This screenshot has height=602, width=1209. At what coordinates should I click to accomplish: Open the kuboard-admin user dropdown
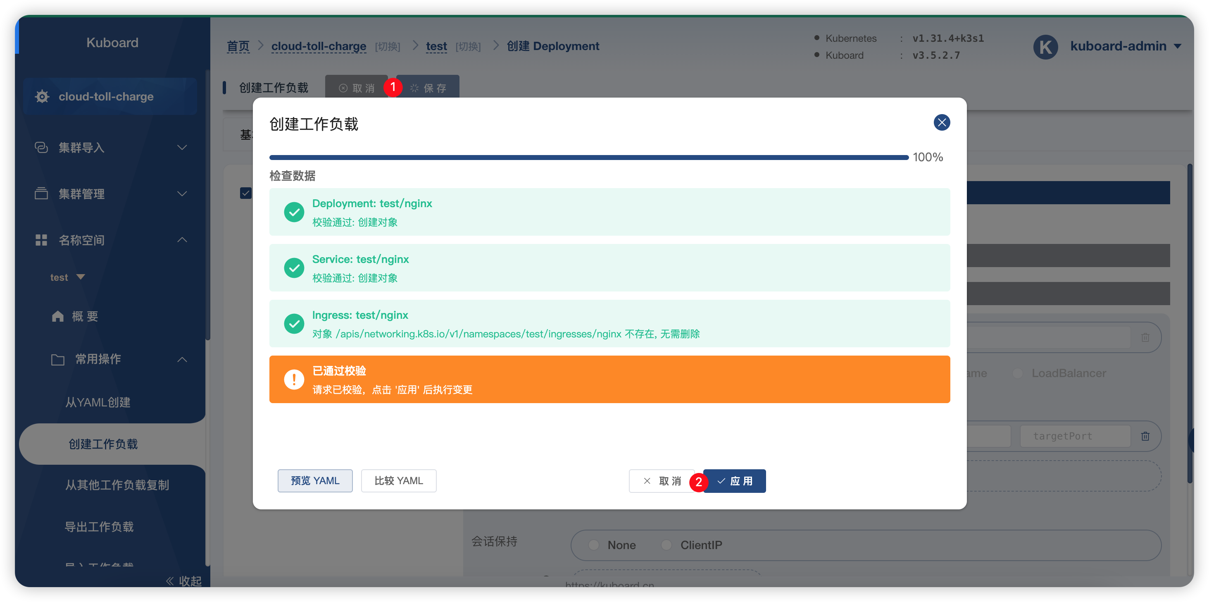(x=1126, y=46)
